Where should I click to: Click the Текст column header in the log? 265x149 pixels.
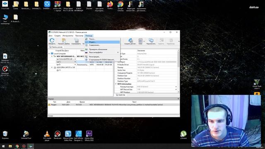[x=134, y=102]
